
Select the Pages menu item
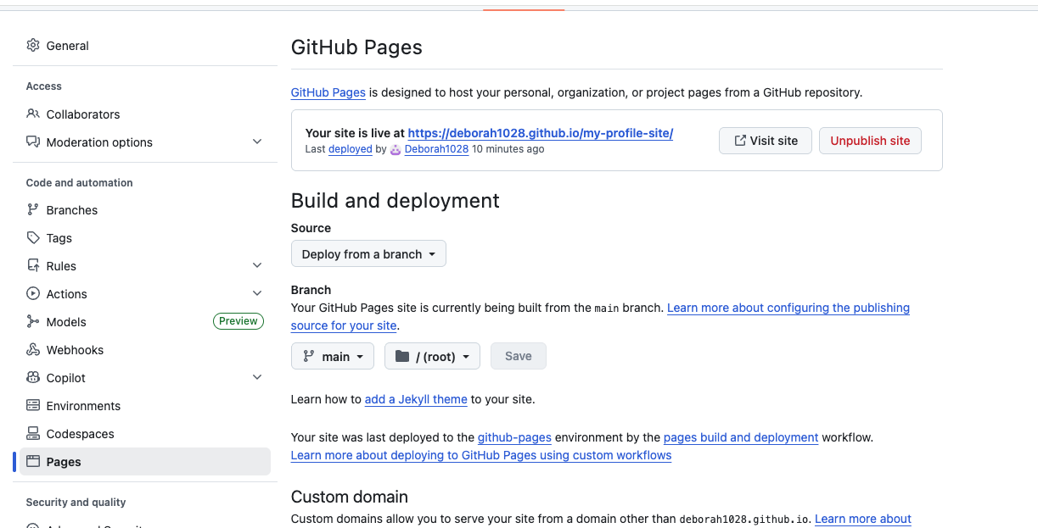[145, 462]
